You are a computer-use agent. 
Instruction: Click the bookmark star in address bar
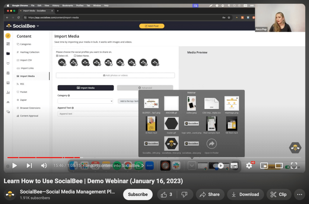[x=229, y=17]
